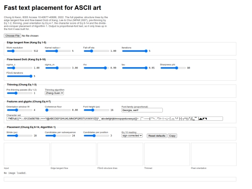Click the 'Thinning (Chung Eq 1-3)' legend
Screen dimensions: 252x189
coord(21,84)
